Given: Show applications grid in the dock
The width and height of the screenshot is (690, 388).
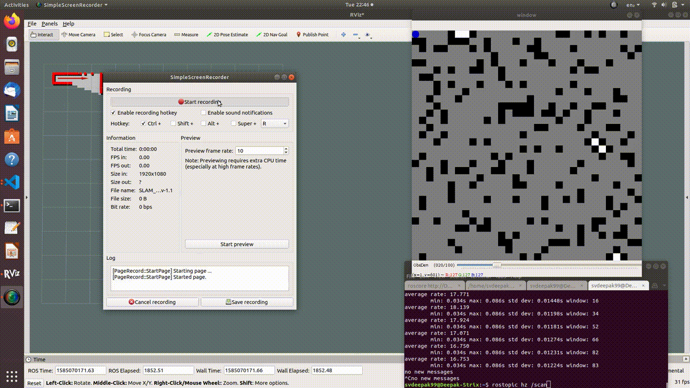Looking at the screenshot, I should pyautogui.click(x=12, y=375).
